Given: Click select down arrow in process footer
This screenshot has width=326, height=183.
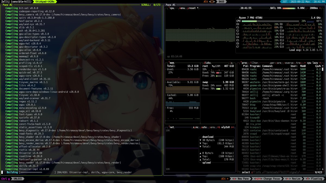Looking at the screenshot, I should pyautogui.click(x=252, y=172).
